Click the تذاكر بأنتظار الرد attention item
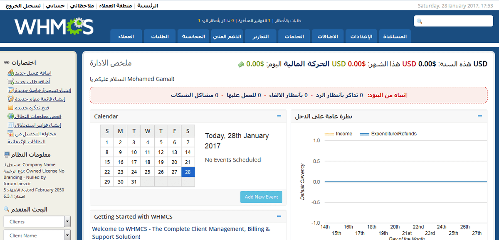The height and width of the screenshot is (240, 499). (x=336, y=95)
